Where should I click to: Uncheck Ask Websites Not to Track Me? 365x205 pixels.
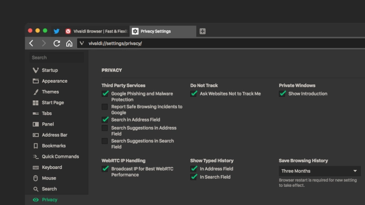(x=193, y=94)
